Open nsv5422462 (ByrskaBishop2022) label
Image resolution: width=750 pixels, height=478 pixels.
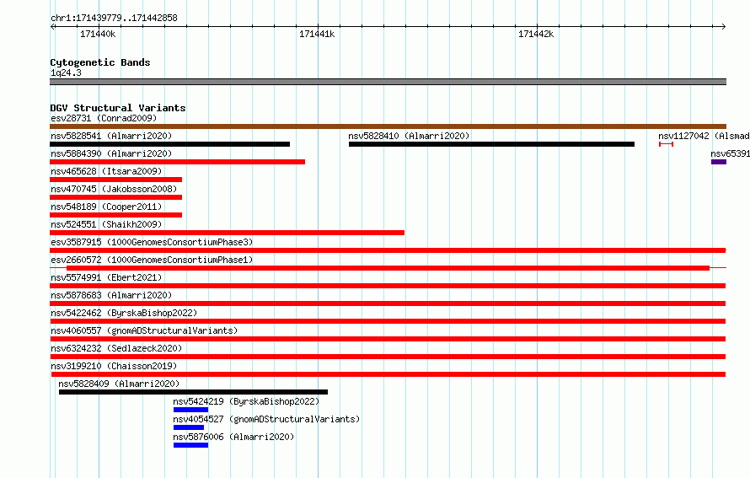pyautogui.click(x=124, y=313)
